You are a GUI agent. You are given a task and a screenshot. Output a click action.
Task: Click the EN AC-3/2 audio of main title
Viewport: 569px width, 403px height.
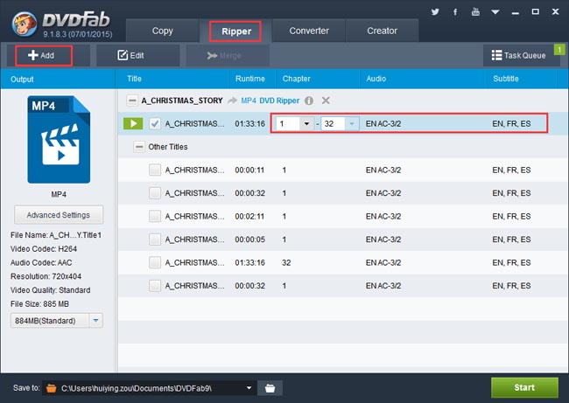point(383,124)
